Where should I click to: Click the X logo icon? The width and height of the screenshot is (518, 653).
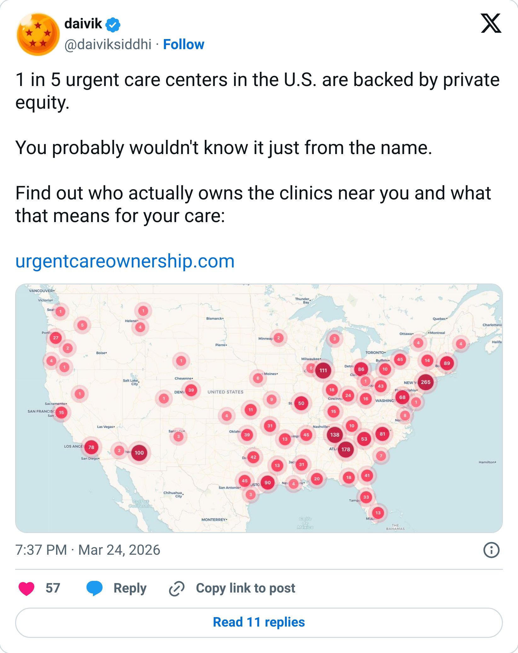tap(491, 23)
